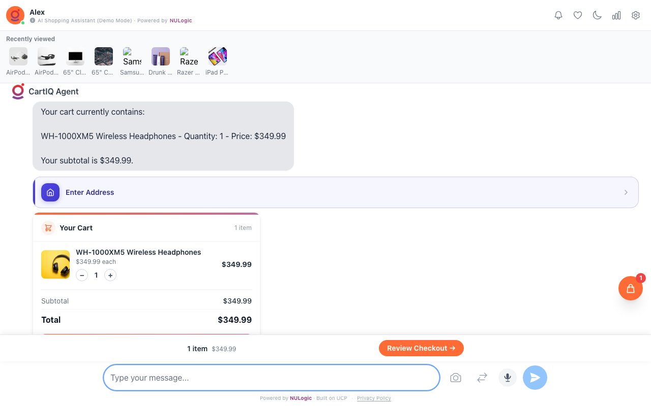This screenshot has width=651, height=406.
Task: Select the first AirPods recently viewed thumbnail
Action: 18,56
